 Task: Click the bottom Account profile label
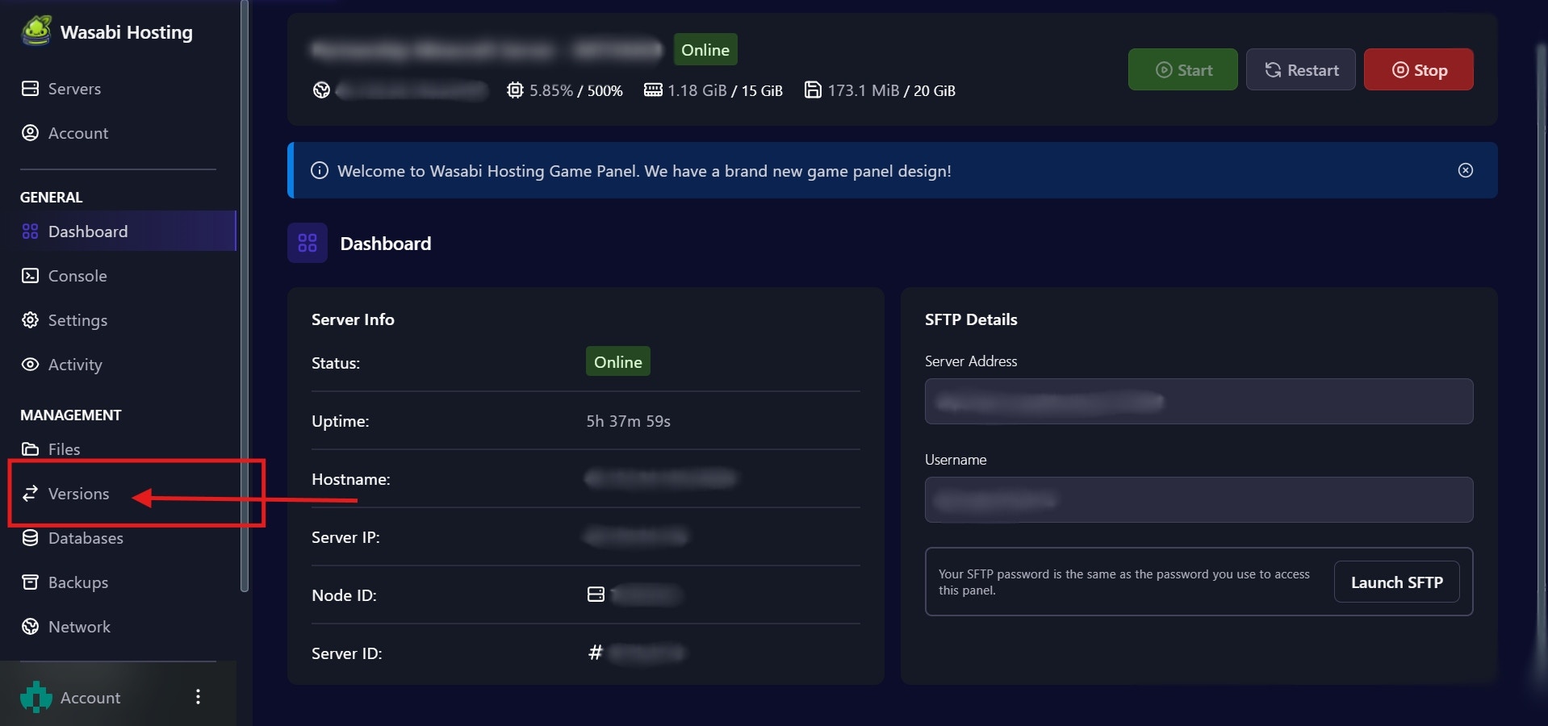90,698
